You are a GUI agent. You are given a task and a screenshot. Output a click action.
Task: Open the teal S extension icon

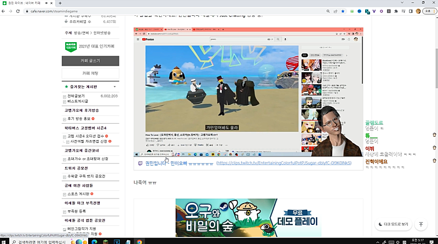(x=367, y=11)
